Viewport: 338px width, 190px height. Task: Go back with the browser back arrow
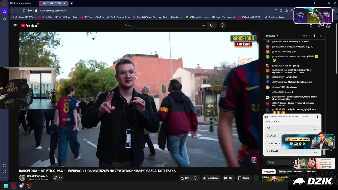[x=12, y=11]
